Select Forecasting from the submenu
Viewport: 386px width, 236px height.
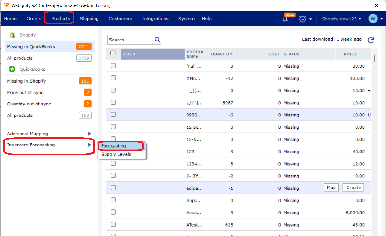coord(121,146)
